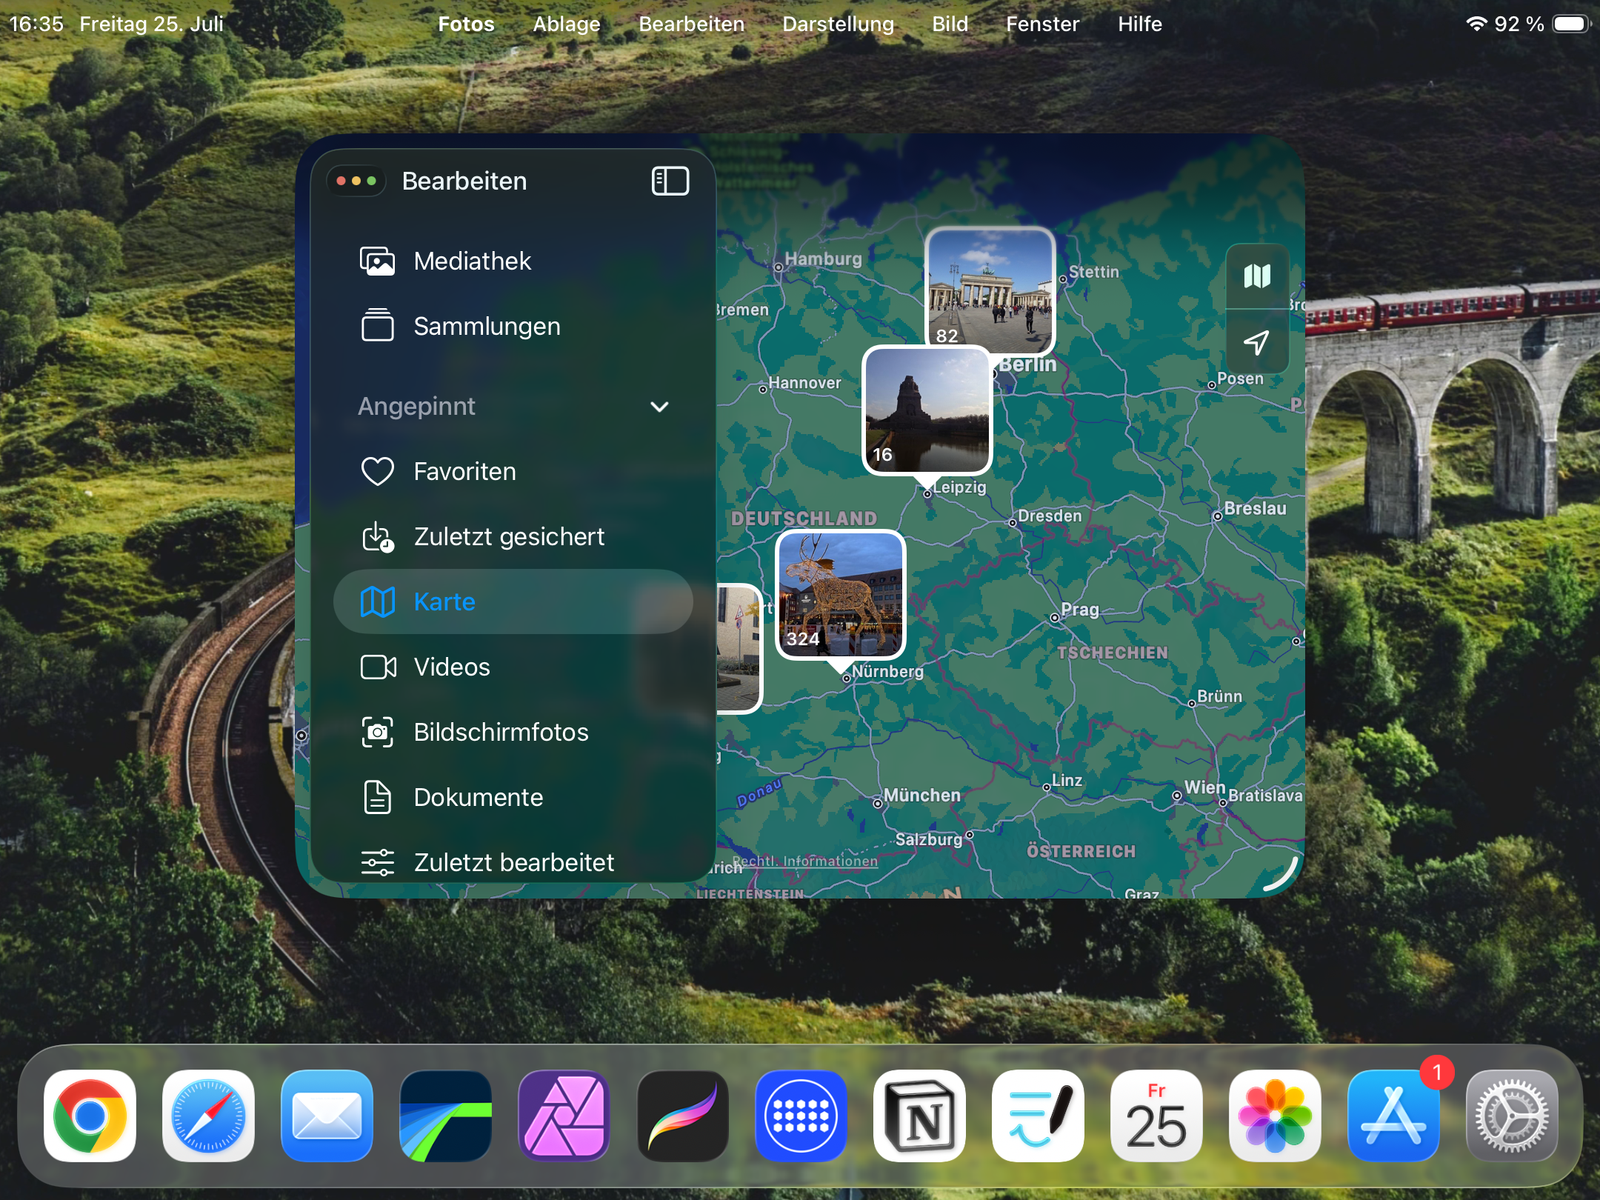Center map on current location
The width and height of the screenshot is (1600, 1200).
click(x=1256, y=341)
